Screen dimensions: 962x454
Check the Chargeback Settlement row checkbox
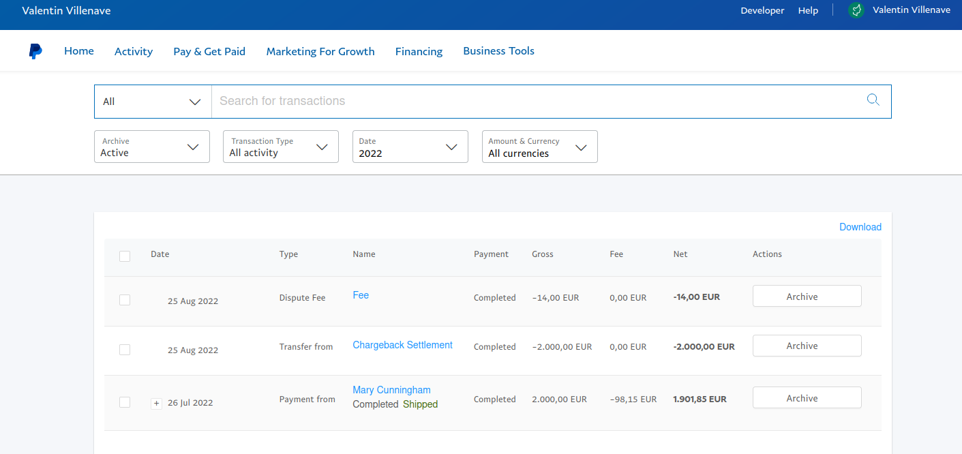(125, 350)
